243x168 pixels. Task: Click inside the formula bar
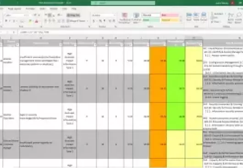[x=130, y=32]
